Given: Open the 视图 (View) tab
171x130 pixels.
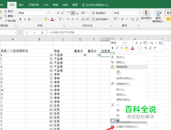Looking at the screenshot, I should click(x=75, y=5).
